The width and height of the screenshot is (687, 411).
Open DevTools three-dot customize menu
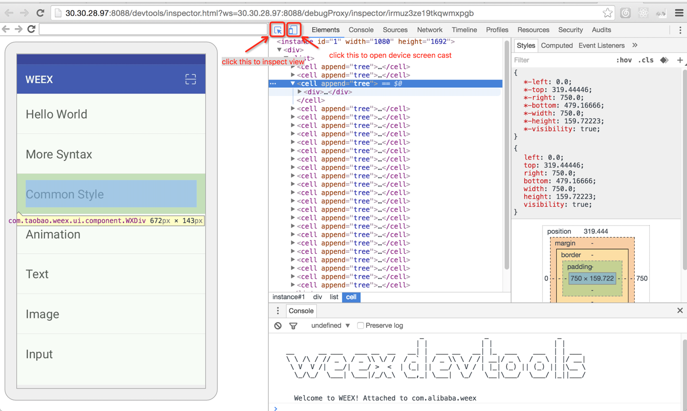pyautogui.click(x=680, y=30)
